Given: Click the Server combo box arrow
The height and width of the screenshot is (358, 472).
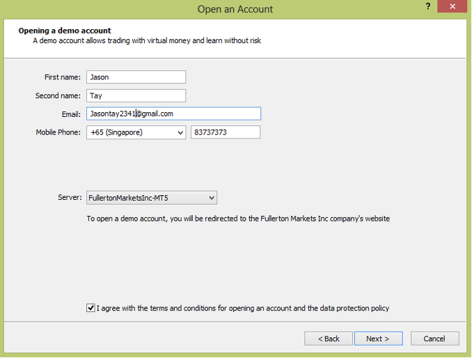Looking at the screenshot, I should click(212, 198).
